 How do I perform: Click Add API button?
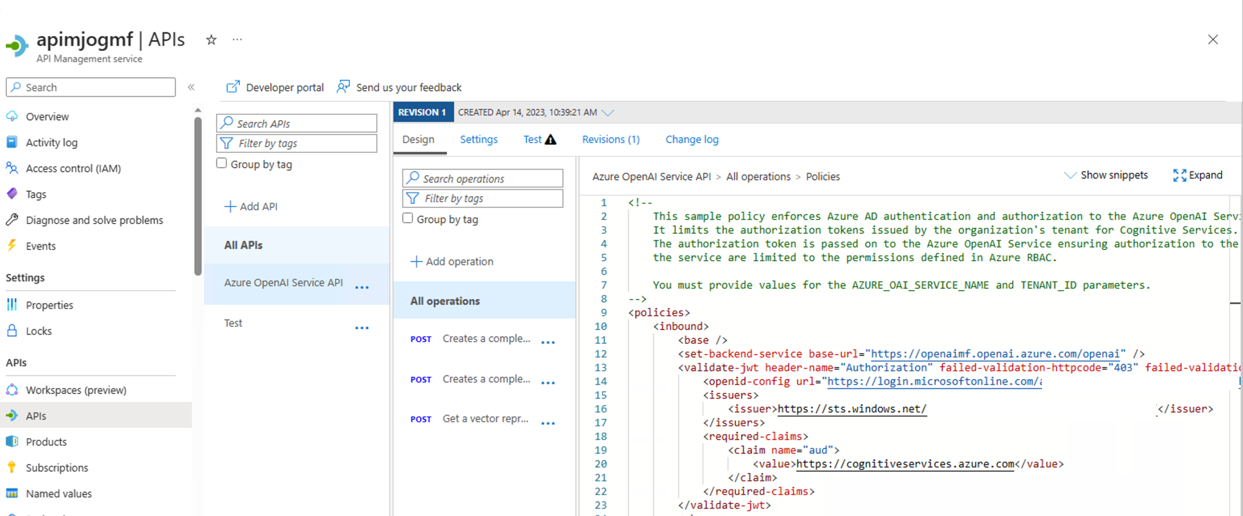[251, 206]
